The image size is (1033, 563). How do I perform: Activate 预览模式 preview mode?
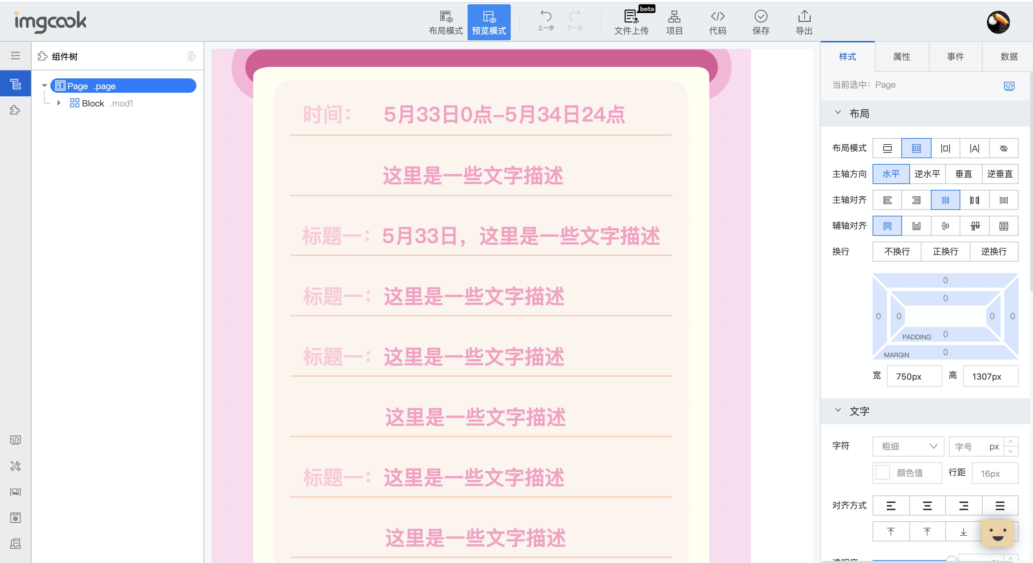[489, 22]
